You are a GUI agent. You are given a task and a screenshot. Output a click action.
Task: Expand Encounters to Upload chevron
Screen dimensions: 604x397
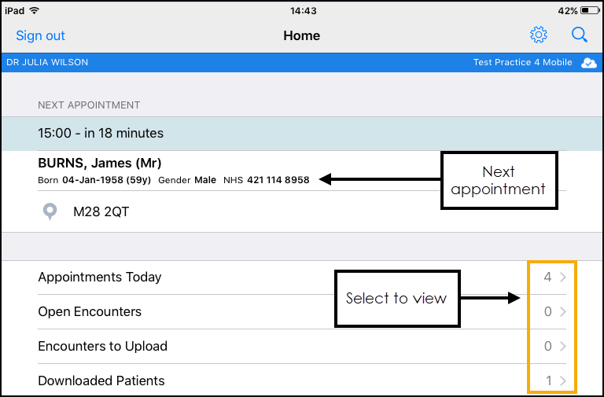562,347
